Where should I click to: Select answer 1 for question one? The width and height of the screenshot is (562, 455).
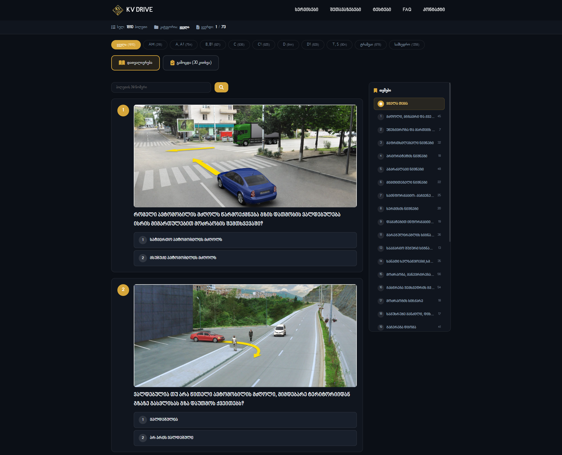[x=245, y=240]
